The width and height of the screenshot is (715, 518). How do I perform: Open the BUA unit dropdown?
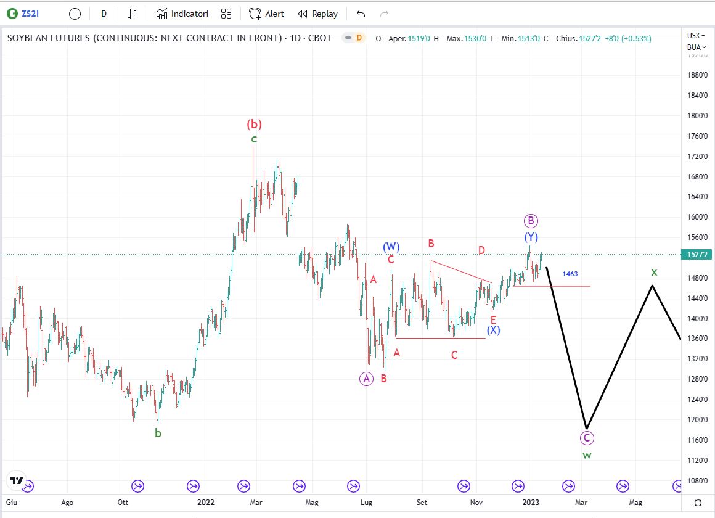point(697,47)
